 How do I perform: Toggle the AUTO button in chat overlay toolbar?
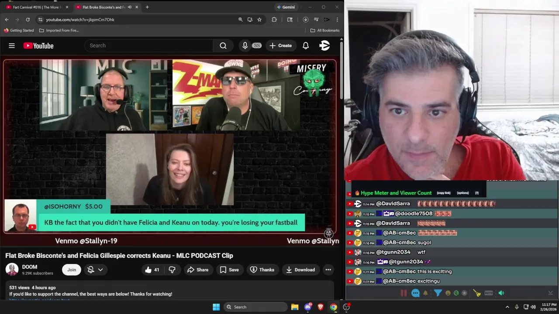point(489,293)
